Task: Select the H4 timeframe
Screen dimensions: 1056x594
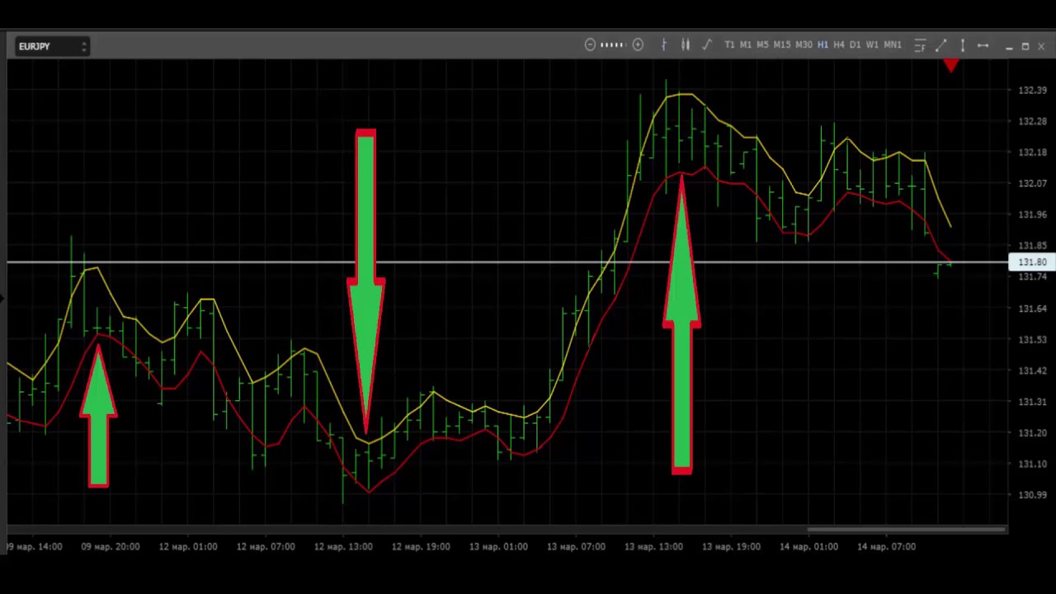Action: click(839, 45)
